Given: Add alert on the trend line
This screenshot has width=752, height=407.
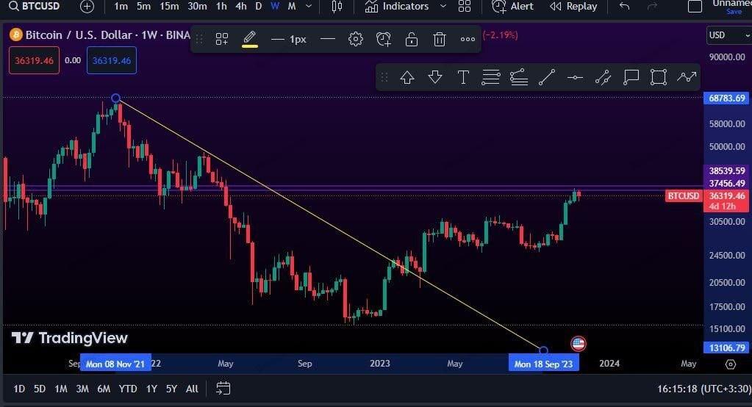Looking at the screenshot, I should pos(384,39).
